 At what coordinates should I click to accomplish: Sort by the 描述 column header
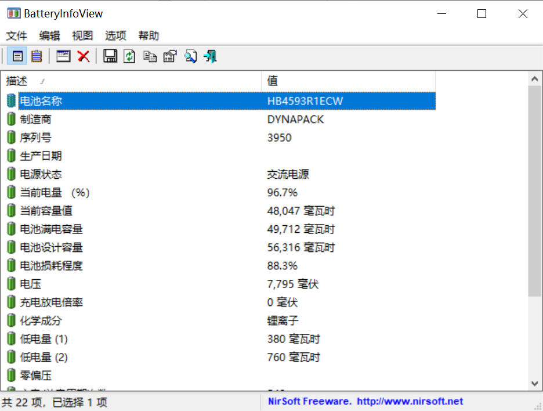tap(131, 81)
